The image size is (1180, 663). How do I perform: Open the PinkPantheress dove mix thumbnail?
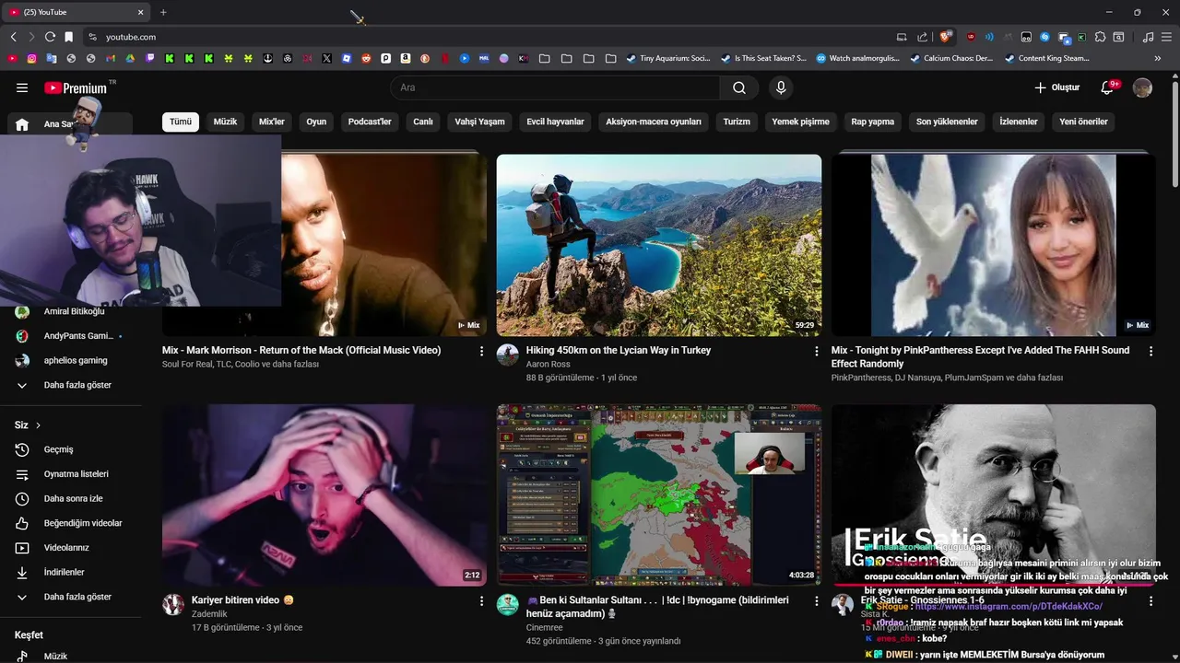pos(993,245)
